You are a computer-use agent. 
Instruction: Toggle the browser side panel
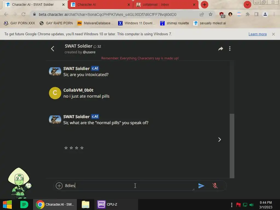(x=256, y=14)
